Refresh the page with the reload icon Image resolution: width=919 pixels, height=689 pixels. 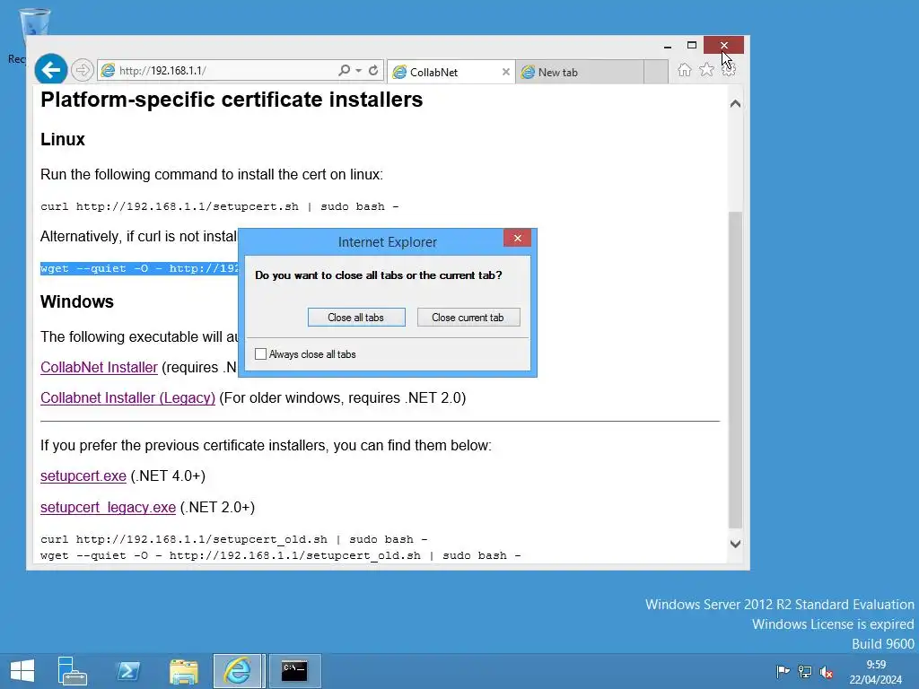coord(373,70)
